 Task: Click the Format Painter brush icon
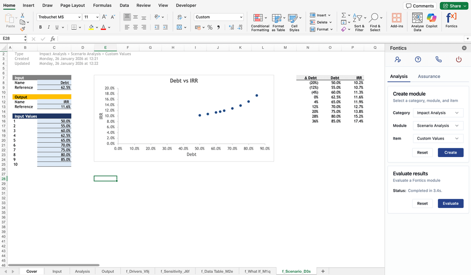click(x=23, y=29)
